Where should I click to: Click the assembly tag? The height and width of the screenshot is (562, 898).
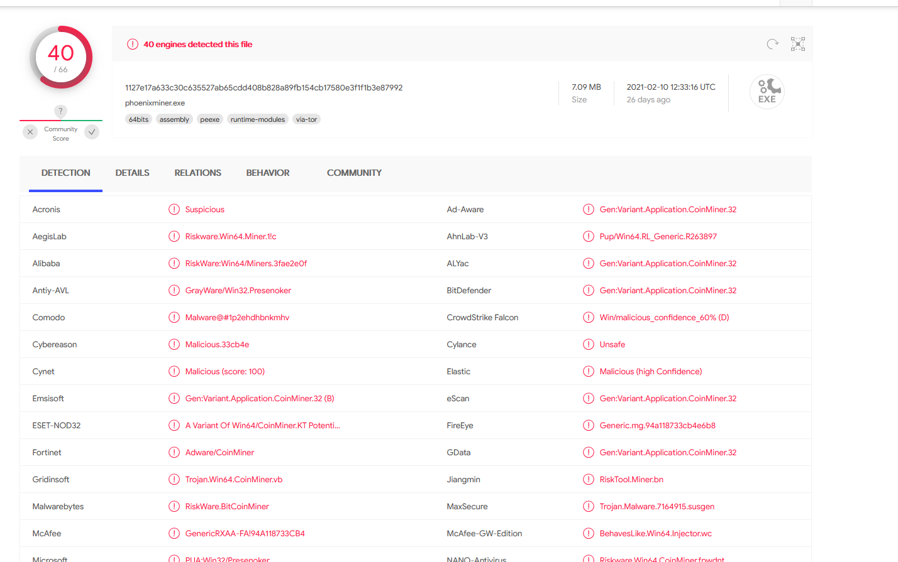[x=174, y=119]
